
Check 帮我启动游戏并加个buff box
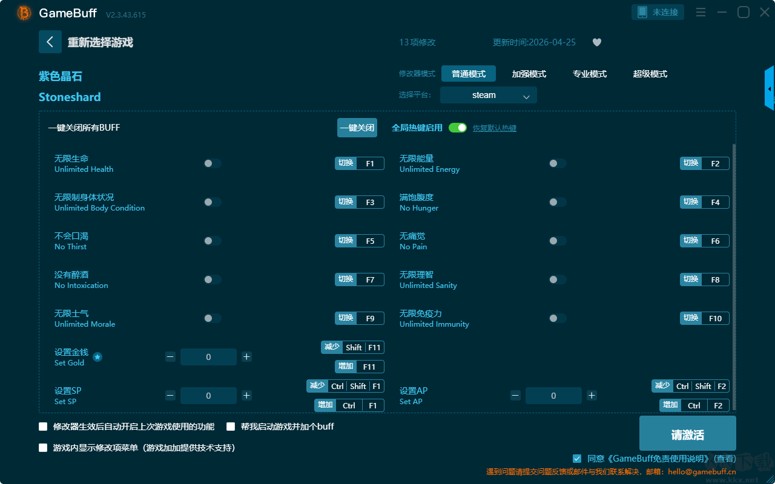[x=231, y=427]
